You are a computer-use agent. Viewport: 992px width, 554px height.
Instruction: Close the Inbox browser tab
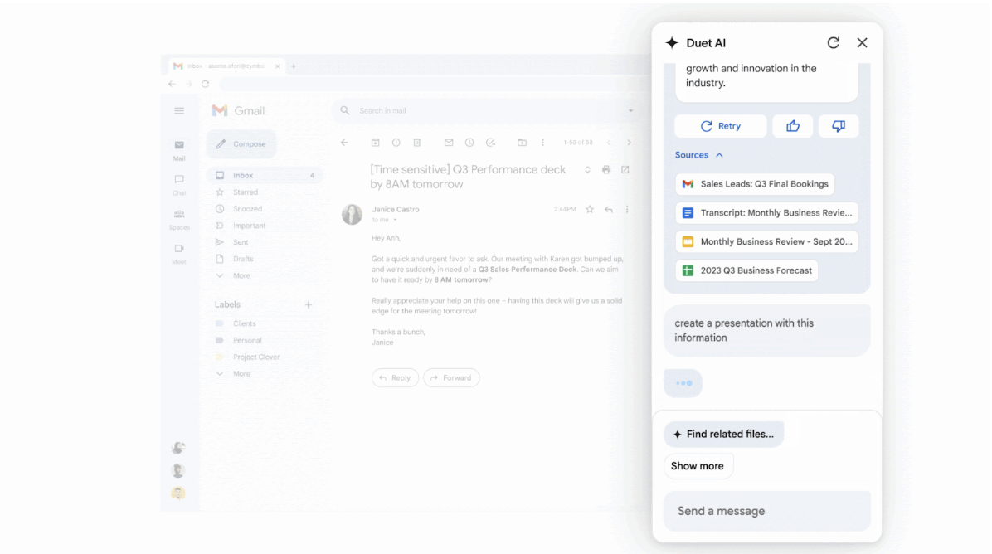click(x=277, y=66)
